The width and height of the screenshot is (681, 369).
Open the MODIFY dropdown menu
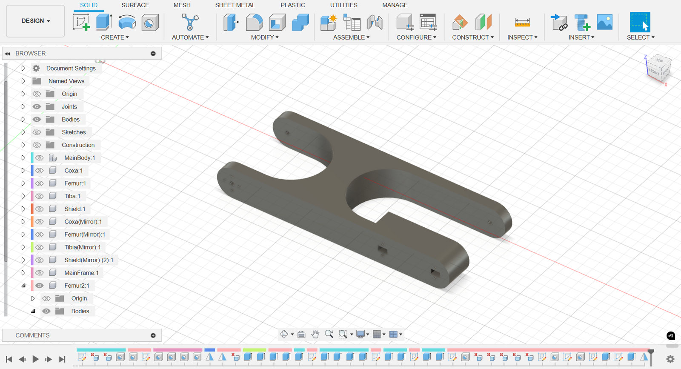265,37
